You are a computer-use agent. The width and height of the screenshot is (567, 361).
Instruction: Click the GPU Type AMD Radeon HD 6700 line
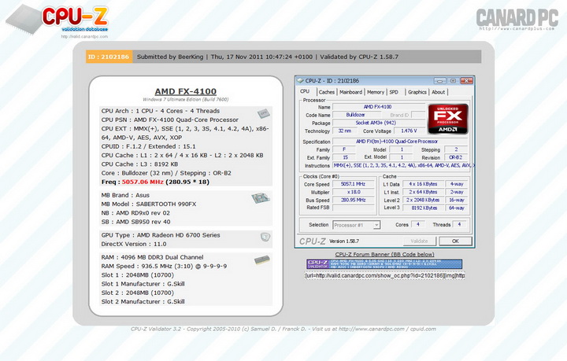coord(161,235)
